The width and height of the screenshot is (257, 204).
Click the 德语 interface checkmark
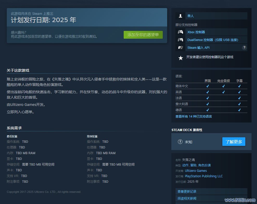(208, 110)
